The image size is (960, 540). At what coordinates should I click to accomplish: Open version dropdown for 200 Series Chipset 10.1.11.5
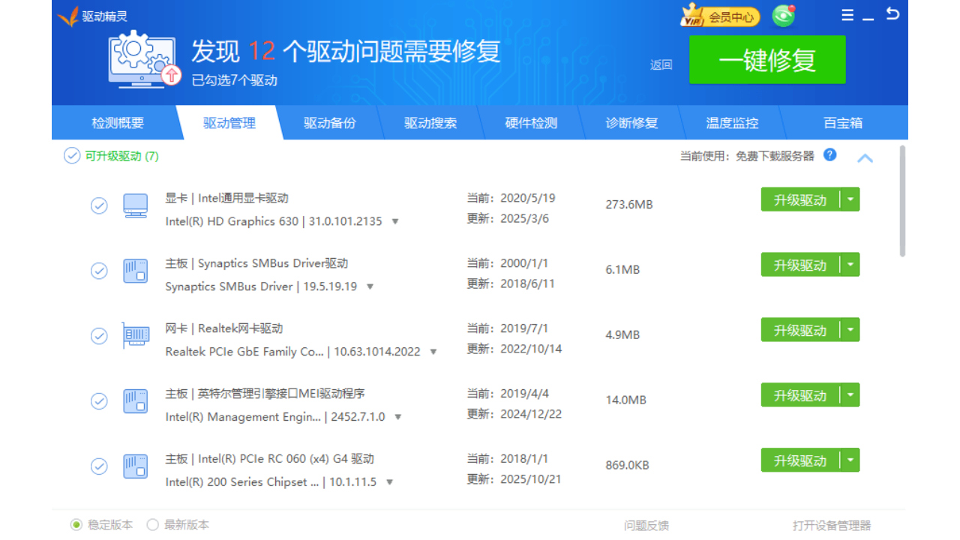tap(390, 483)
